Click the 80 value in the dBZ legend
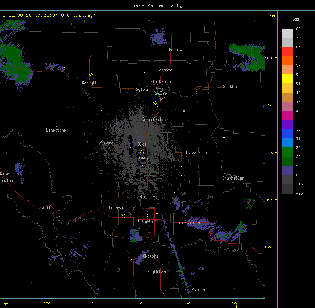 298,29
